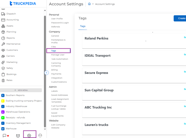The width and height of the screenshot is (186, 138).
Task: Click the Accounting card icon
Action: 3,20
